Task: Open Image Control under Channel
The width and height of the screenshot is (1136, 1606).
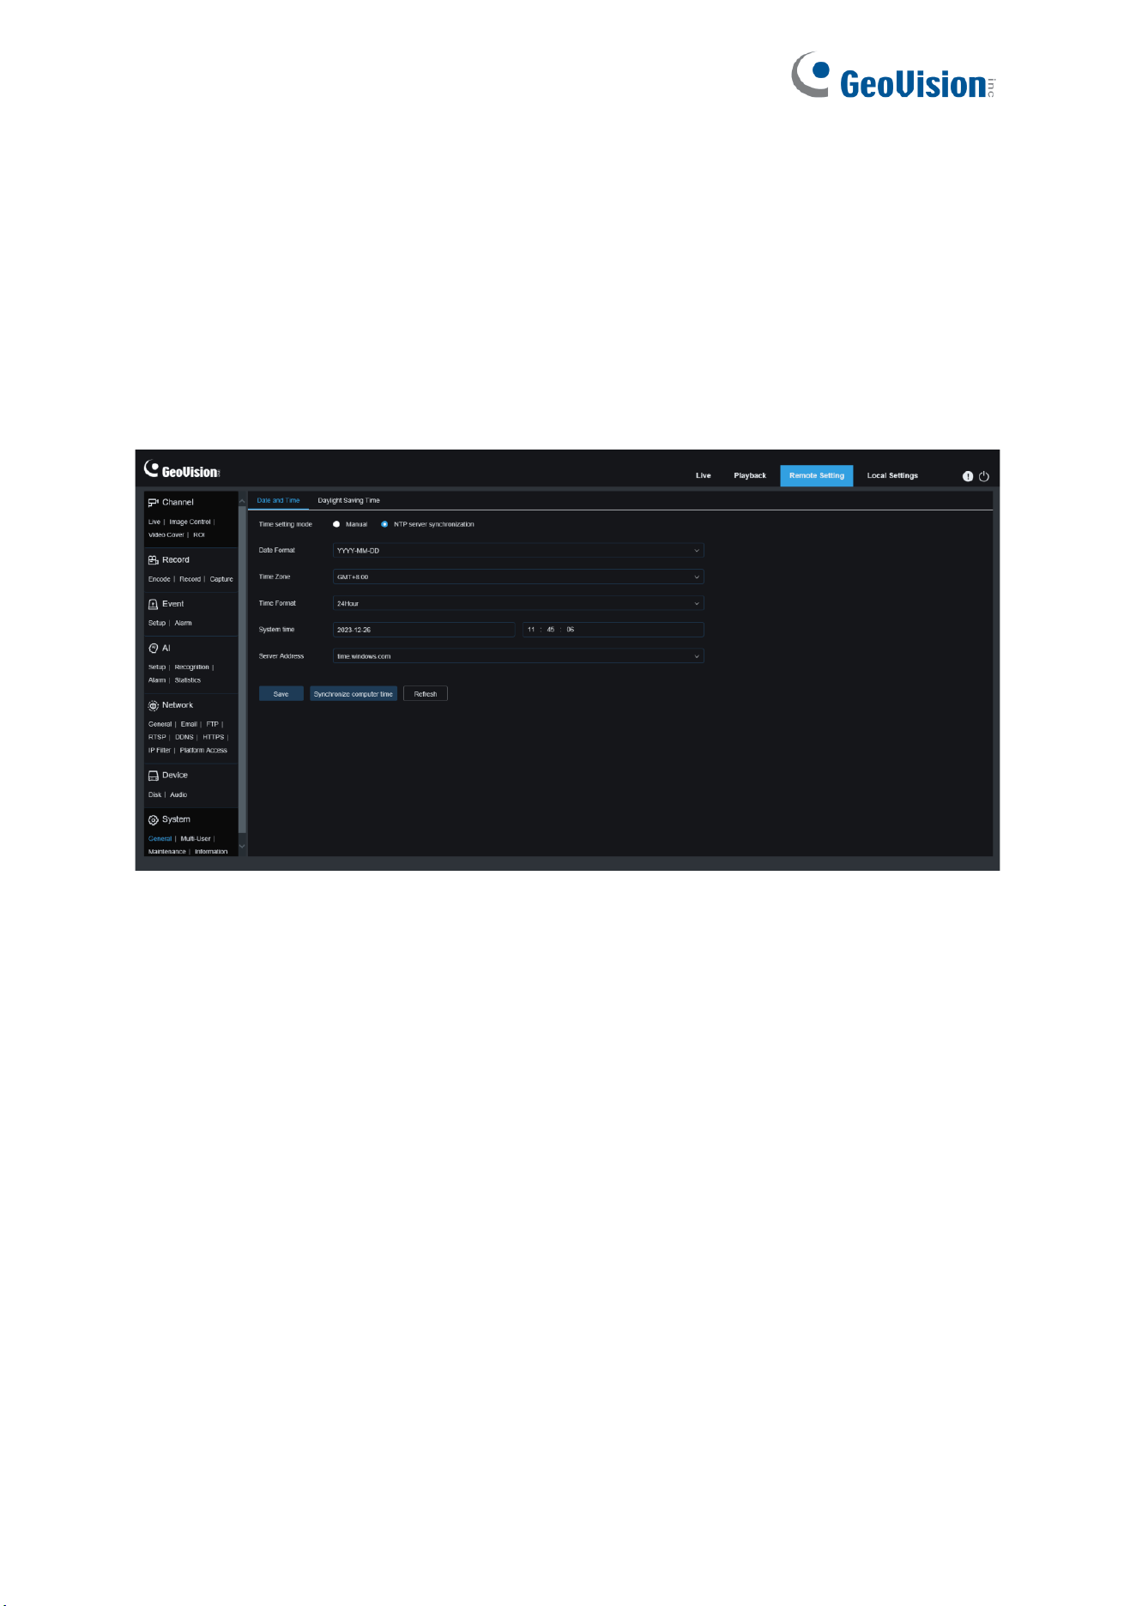Action: tap(190, 522)
